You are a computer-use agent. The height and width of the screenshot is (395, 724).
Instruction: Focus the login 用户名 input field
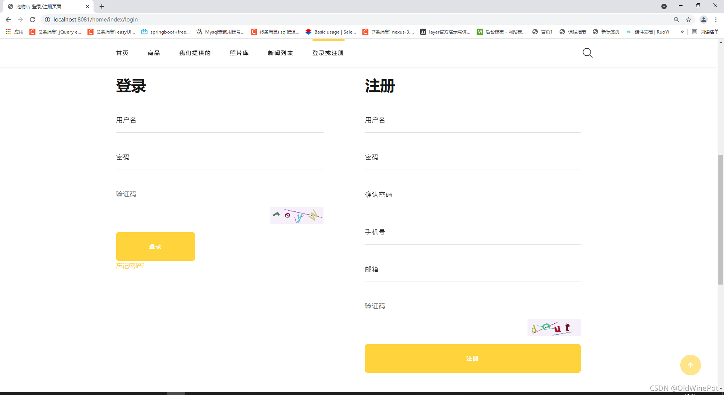pos(219,121)
